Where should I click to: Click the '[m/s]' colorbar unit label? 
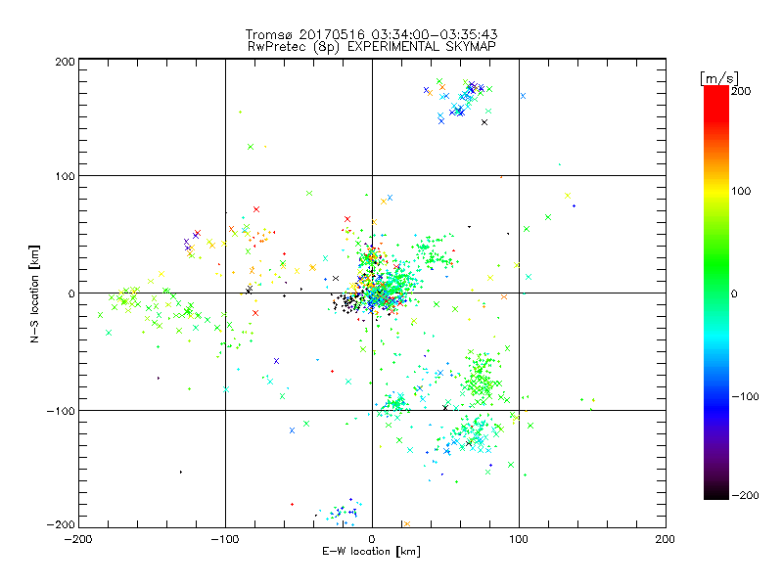pos(719,78)
